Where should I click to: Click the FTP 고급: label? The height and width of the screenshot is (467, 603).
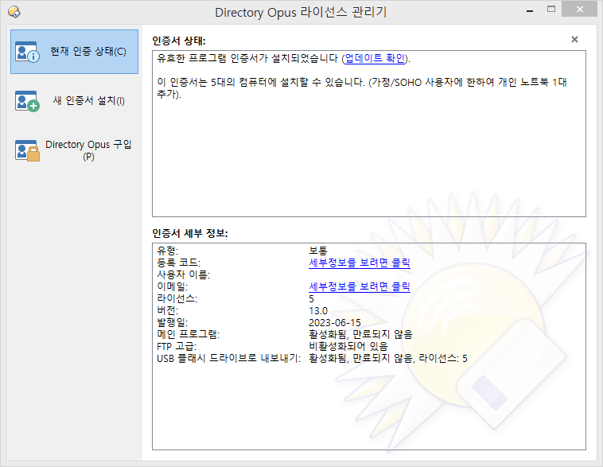[x=177, y=346]
